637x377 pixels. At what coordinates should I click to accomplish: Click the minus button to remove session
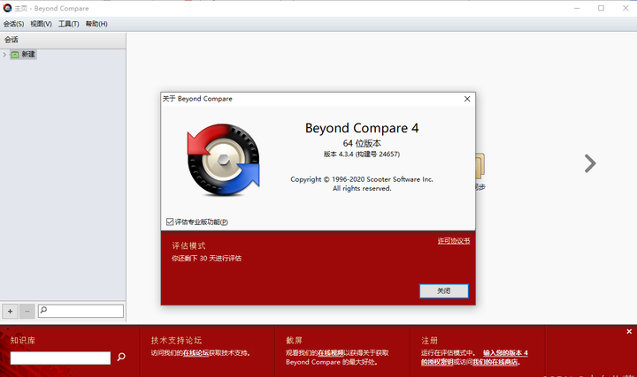point(27,311)
